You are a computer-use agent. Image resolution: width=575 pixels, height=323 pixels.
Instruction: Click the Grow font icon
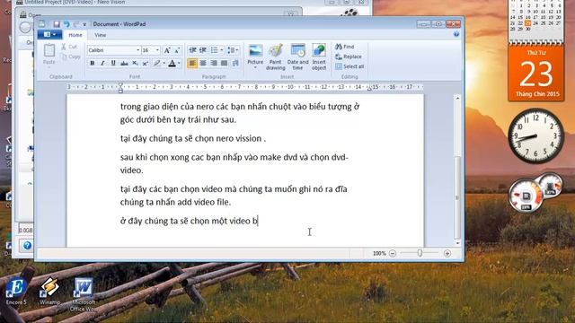[x=167, y=50]
